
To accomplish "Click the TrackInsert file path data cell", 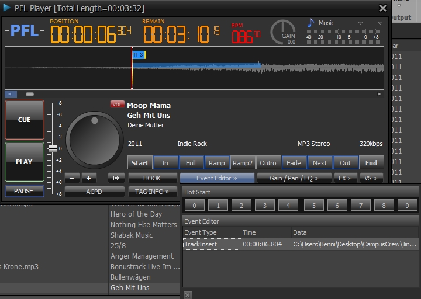I will (x=355, y=244).
